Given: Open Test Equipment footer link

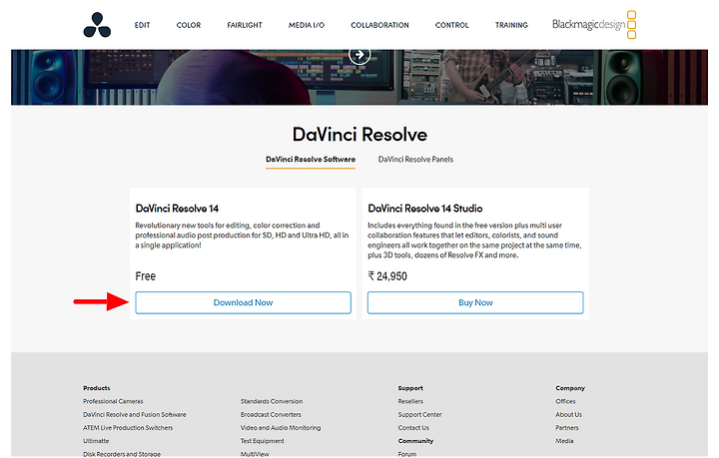Looking at the screenshot, I should pos(263,441).
